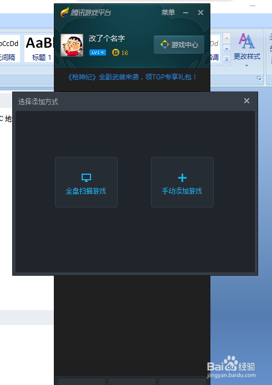
Task: Open the Word Styles pane launcher
Action: 259,78
